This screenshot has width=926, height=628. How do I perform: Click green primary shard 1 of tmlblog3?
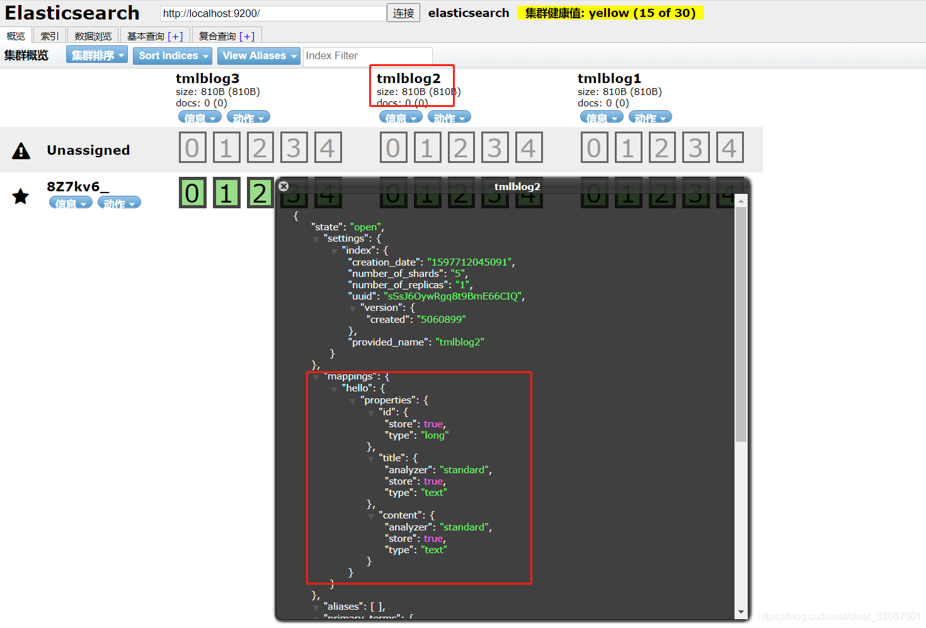pyautogui.click(x=226, y=193)
